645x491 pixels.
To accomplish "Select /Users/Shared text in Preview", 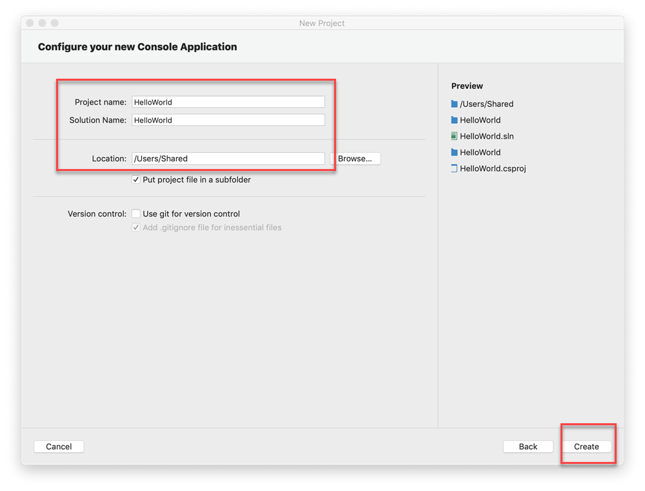I will pyautogui.click(x=486, y=104).
